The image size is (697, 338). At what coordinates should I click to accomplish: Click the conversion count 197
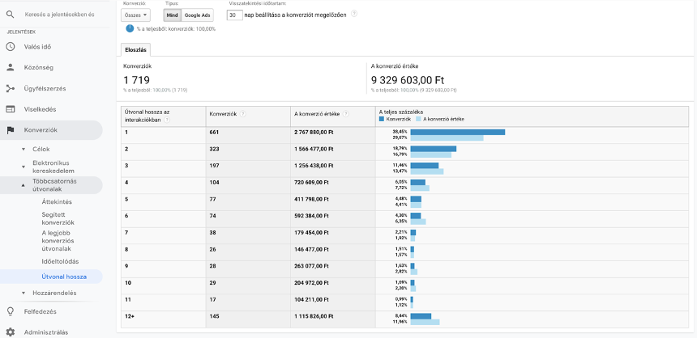(x=215, y=166)
